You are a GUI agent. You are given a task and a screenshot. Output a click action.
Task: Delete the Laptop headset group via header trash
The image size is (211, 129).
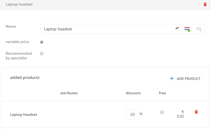click(x=205, y=4)
